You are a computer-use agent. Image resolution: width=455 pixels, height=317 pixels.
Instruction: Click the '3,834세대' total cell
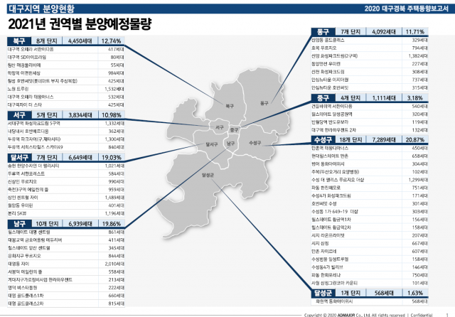click(x=80, y=115)
